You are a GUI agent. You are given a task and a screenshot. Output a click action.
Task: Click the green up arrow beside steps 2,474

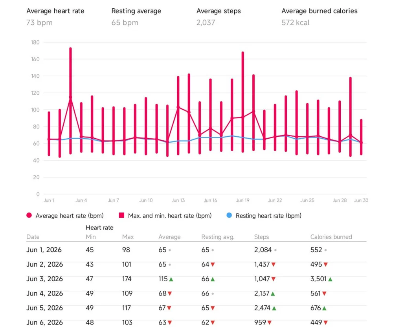point(274,308)
